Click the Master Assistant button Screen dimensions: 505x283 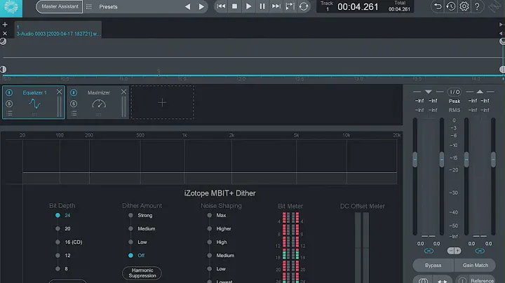(x=58, y=7)
